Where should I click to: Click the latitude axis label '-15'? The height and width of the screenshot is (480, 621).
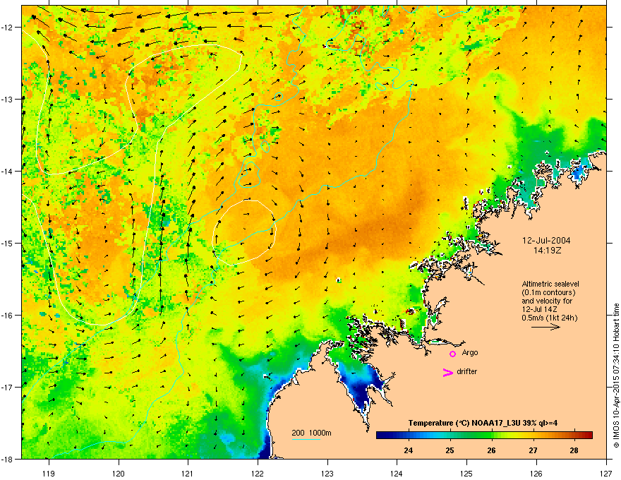[8, 243]
